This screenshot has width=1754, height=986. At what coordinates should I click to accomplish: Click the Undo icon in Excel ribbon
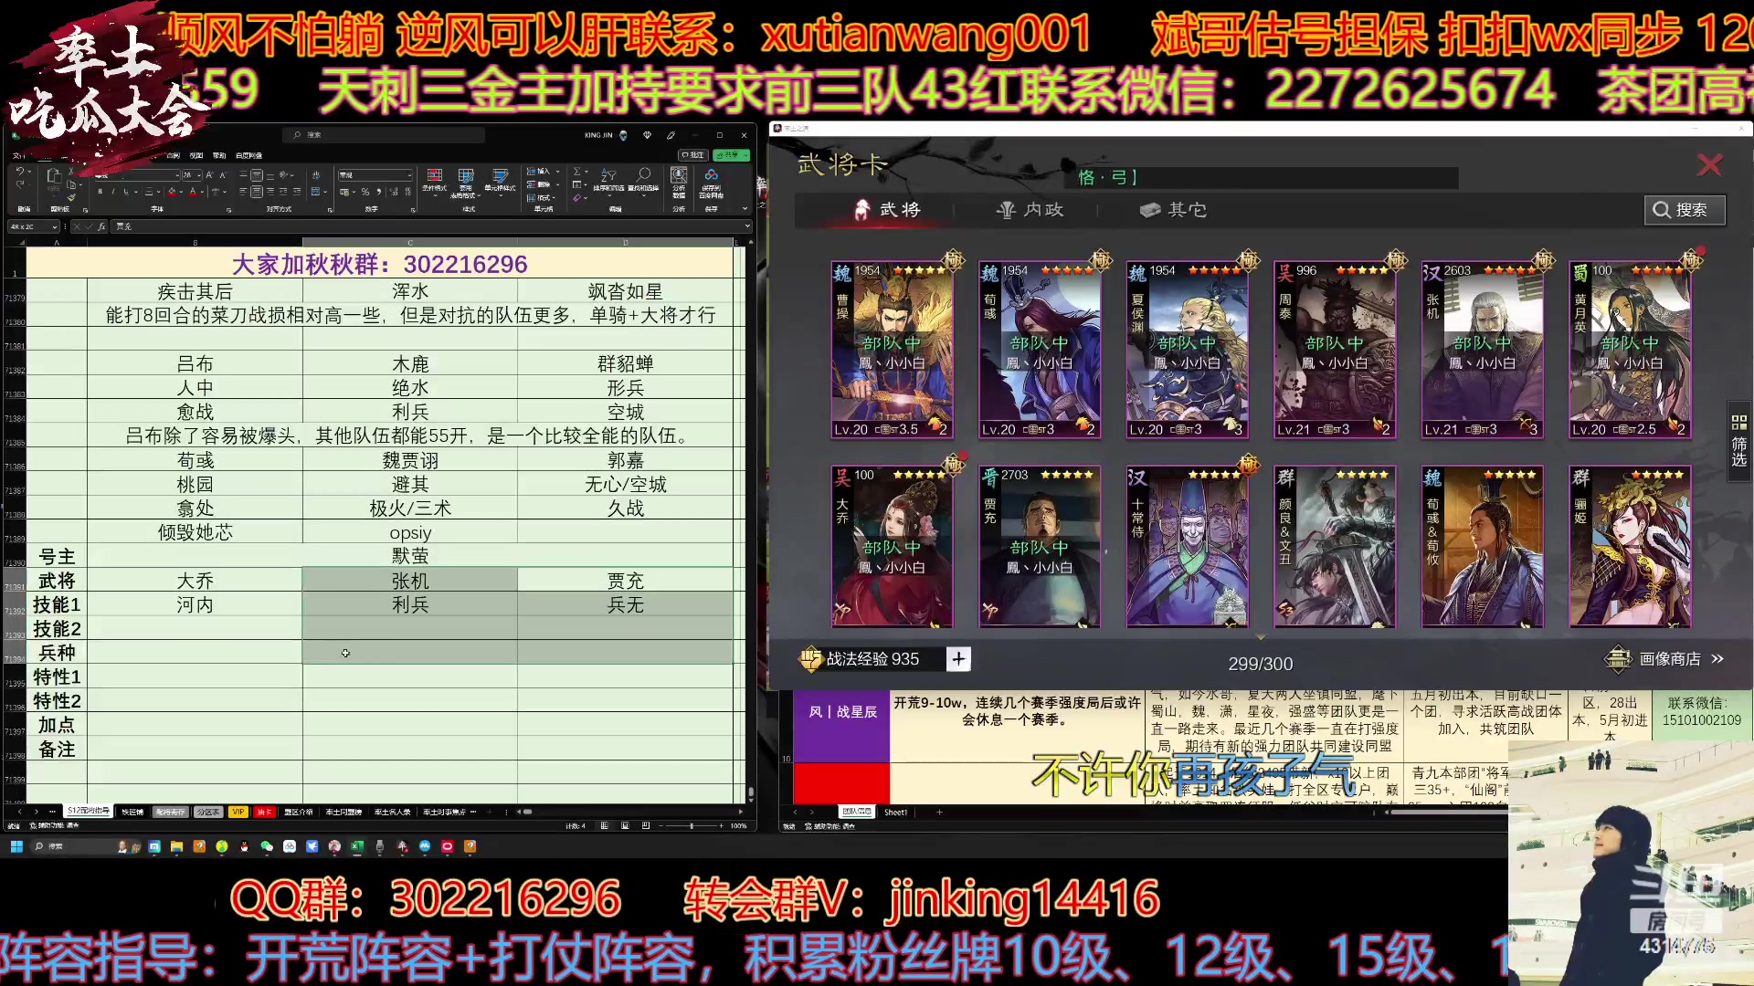[20, 171]
